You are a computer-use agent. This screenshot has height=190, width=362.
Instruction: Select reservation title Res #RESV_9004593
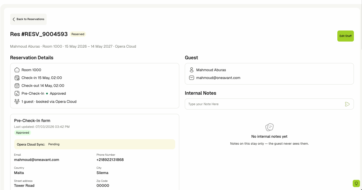point(39,34)
